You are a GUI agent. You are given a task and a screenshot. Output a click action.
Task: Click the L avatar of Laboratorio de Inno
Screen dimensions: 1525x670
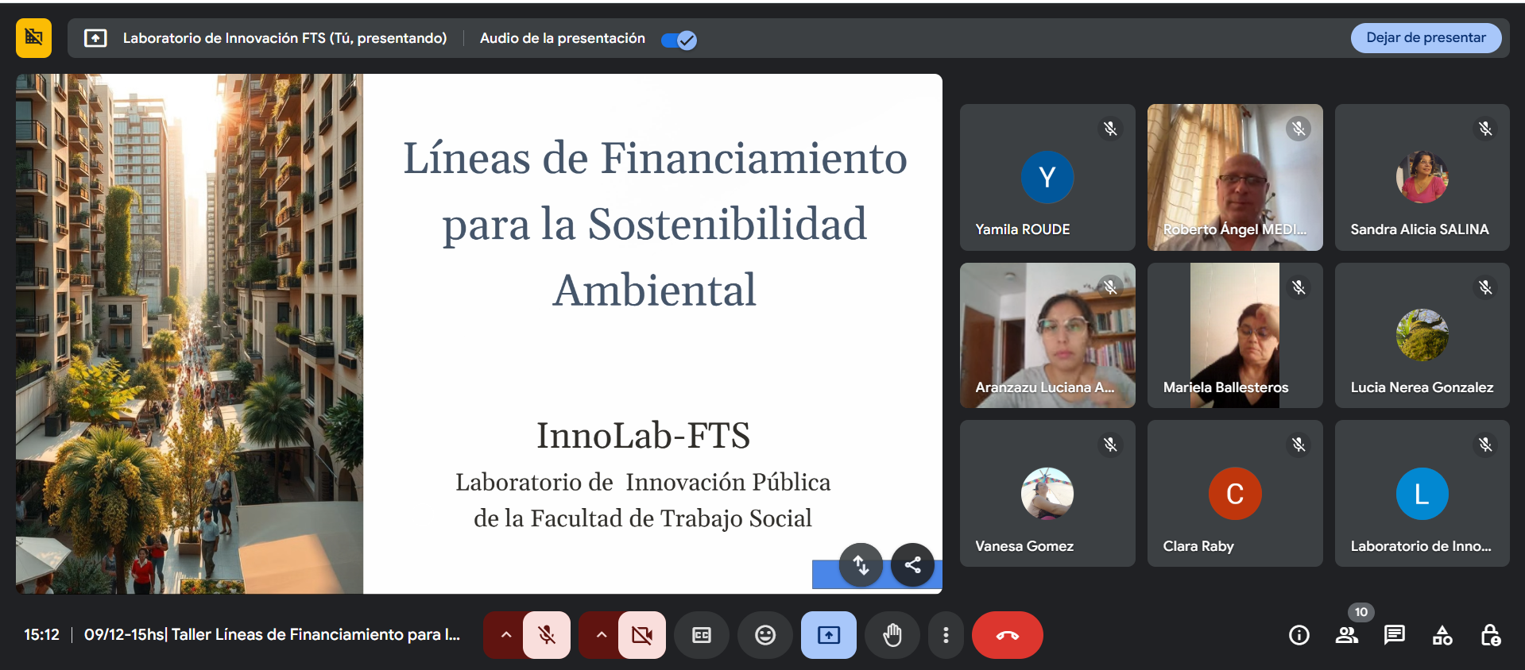(x=1422, y=494)
